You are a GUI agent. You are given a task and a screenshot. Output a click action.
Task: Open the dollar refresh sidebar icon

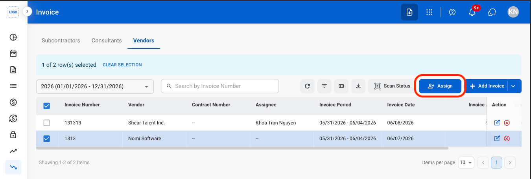13,119
